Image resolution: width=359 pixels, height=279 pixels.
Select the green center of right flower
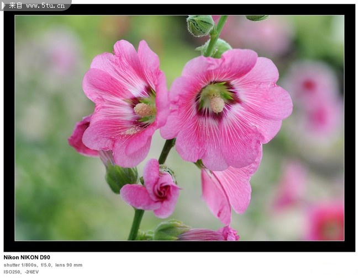coord(215,99)
